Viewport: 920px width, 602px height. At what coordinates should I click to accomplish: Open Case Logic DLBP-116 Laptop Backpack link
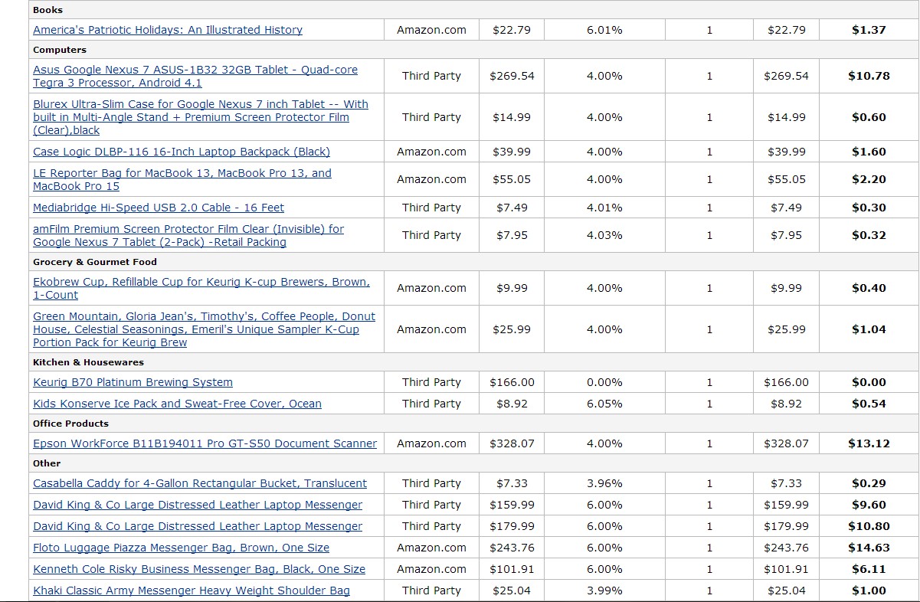[x=182, y=152]
